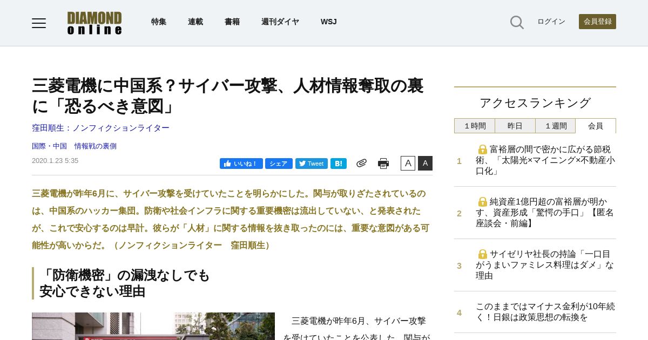This screenshot has height=340, width=648.
Task: Switch ranking to the １時間 tab
Action: 475,126
